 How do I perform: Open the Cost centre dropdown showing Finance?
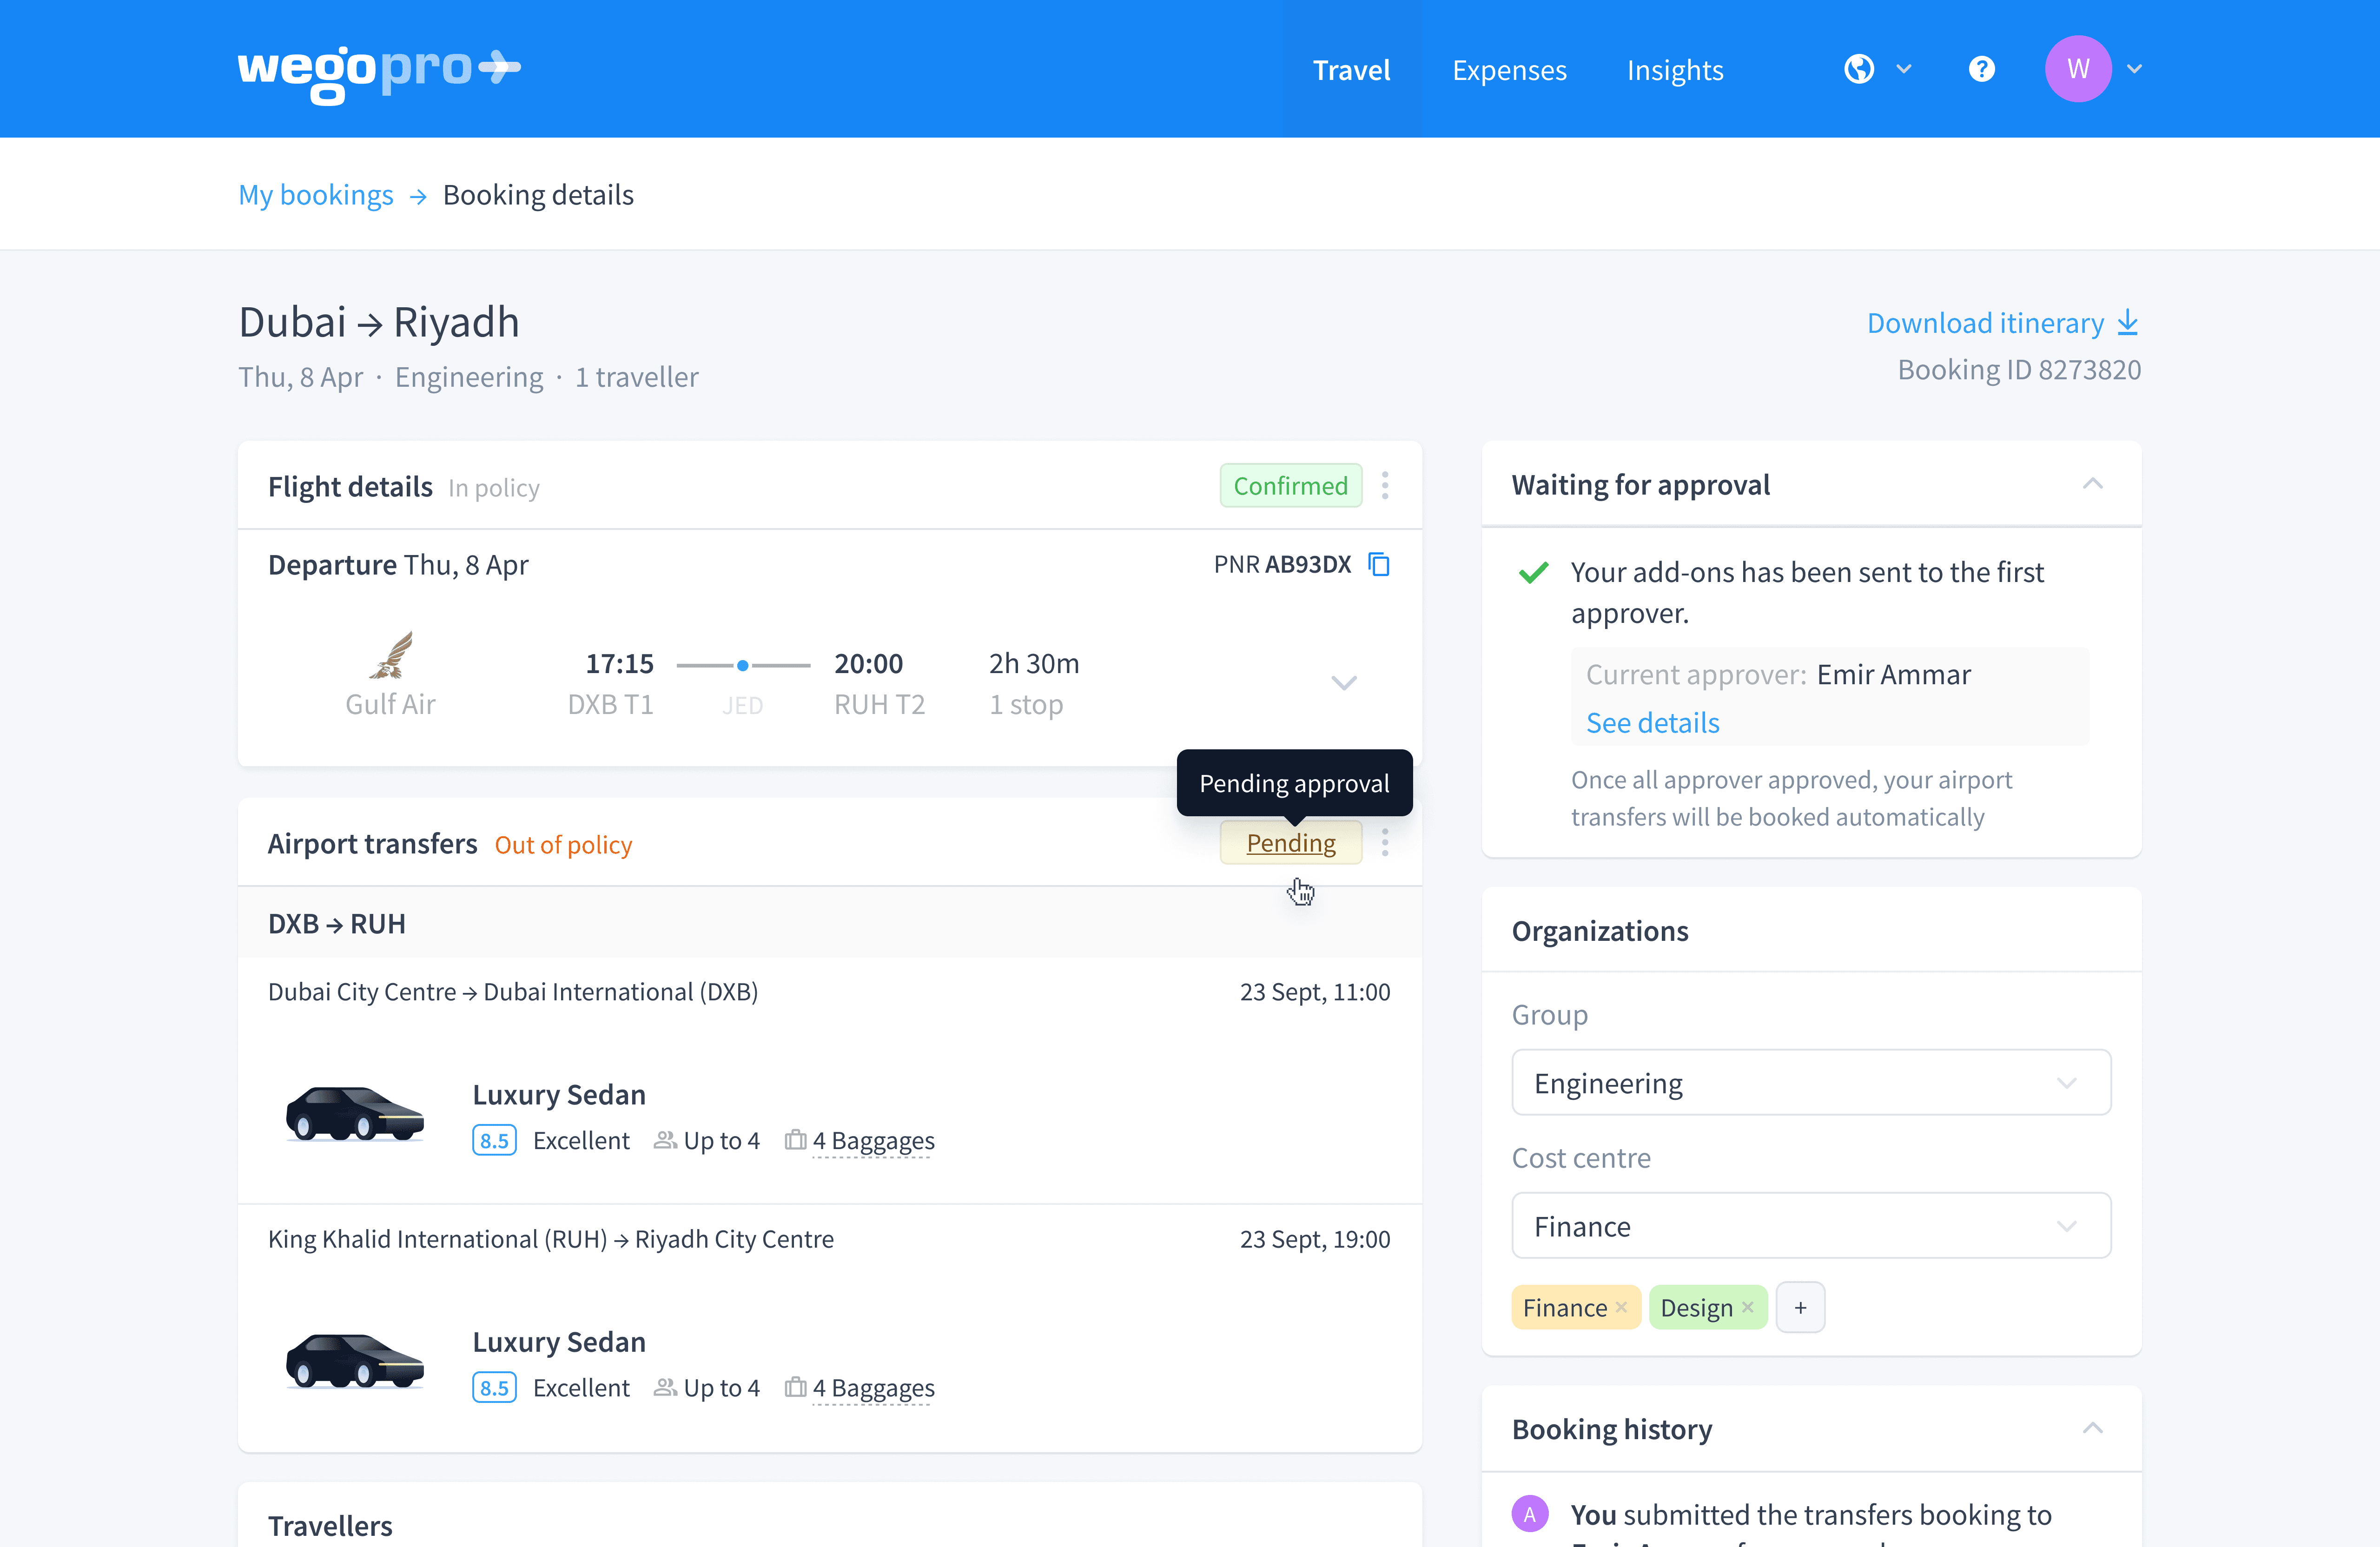[1811, 1226]
